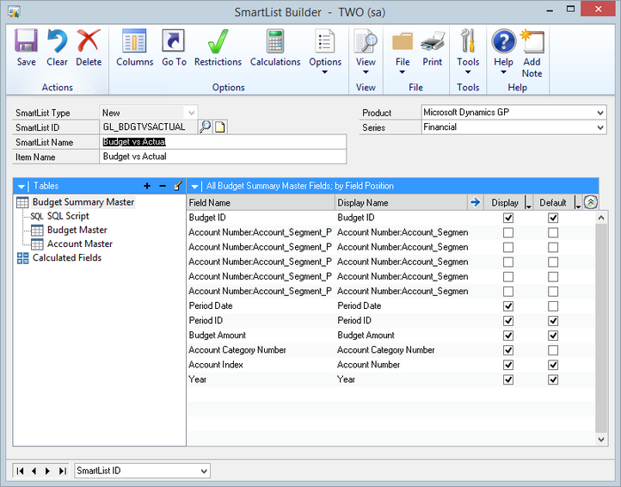Go to last record navigation button

(x=62, y=471)
